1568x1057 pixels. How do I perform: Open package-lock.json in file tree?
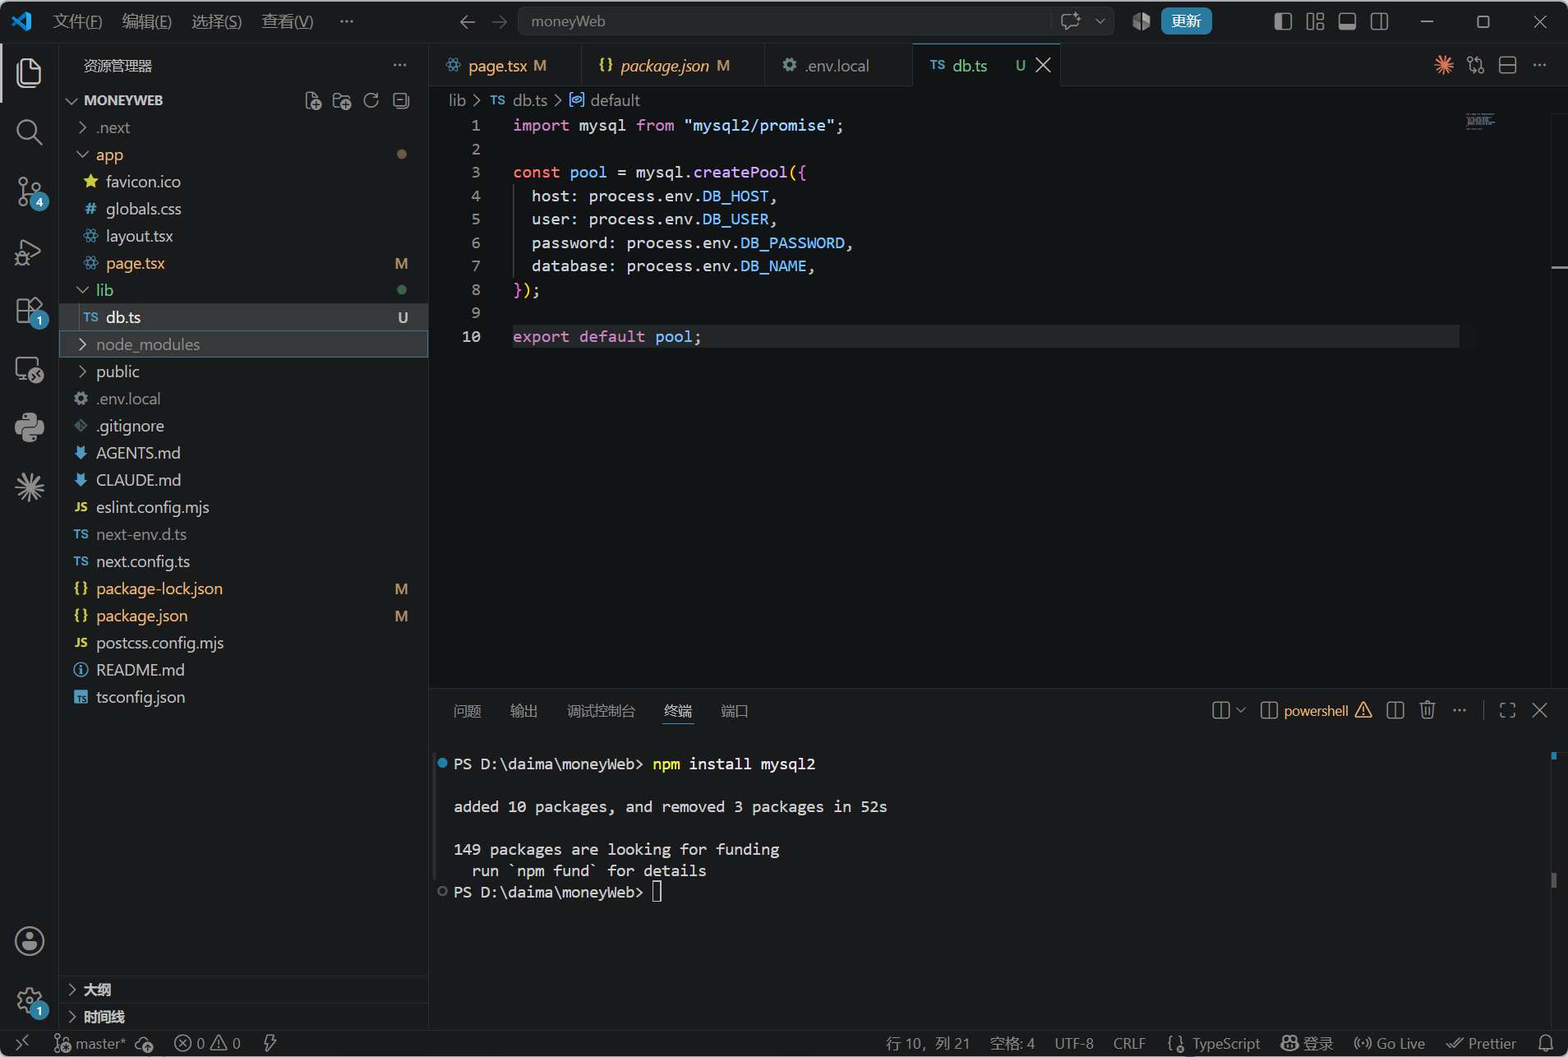(x=243, y=589)
